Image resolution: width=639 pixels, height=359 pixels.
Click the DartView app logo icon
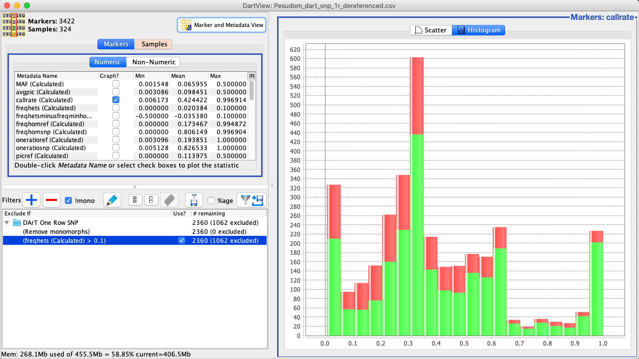click(x=14, y=25)
